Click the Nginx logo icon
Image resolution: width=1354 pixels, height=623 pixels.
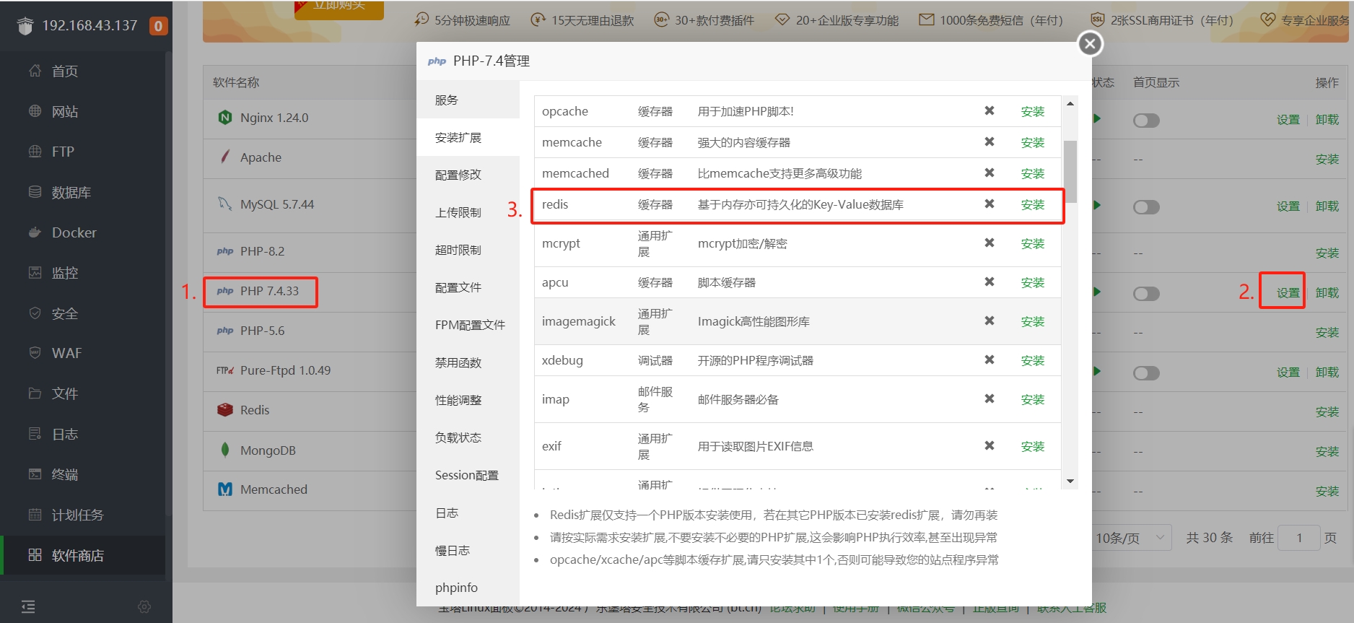(x=225, y=118)
